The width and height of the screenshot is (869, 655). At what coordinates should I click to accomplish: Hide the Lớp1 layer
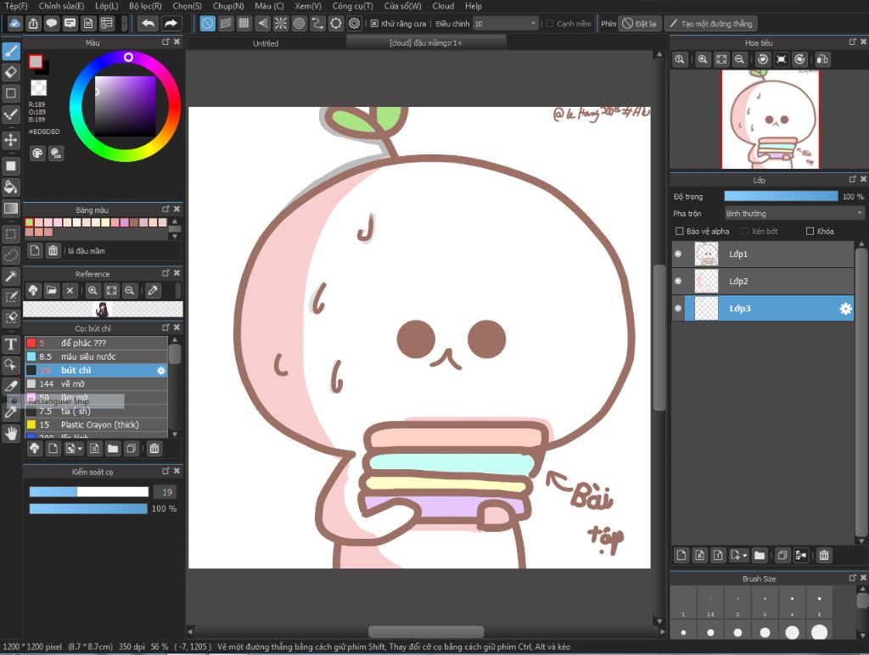(x=678, y=254)
